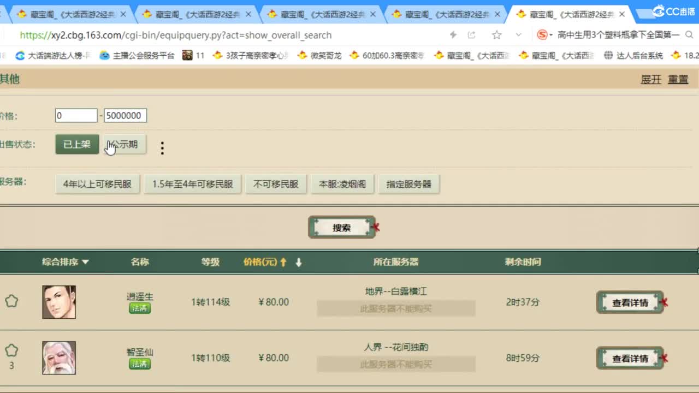Select the 不可移民服 server filter
699x393 pixels.
pos(276,184)
